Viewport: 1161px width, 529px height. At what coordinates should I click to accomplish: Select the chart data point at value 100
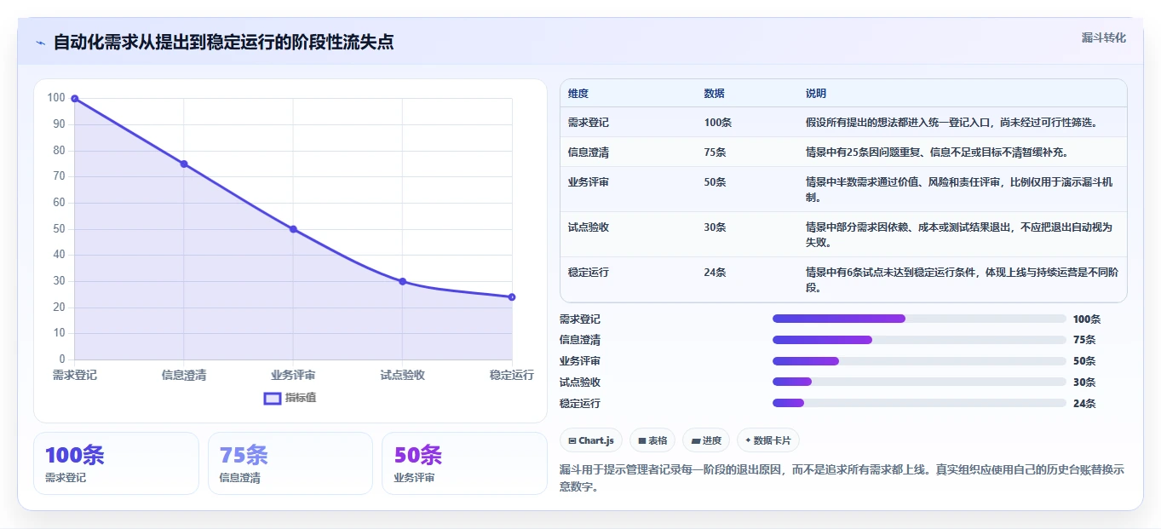point(75,99)
